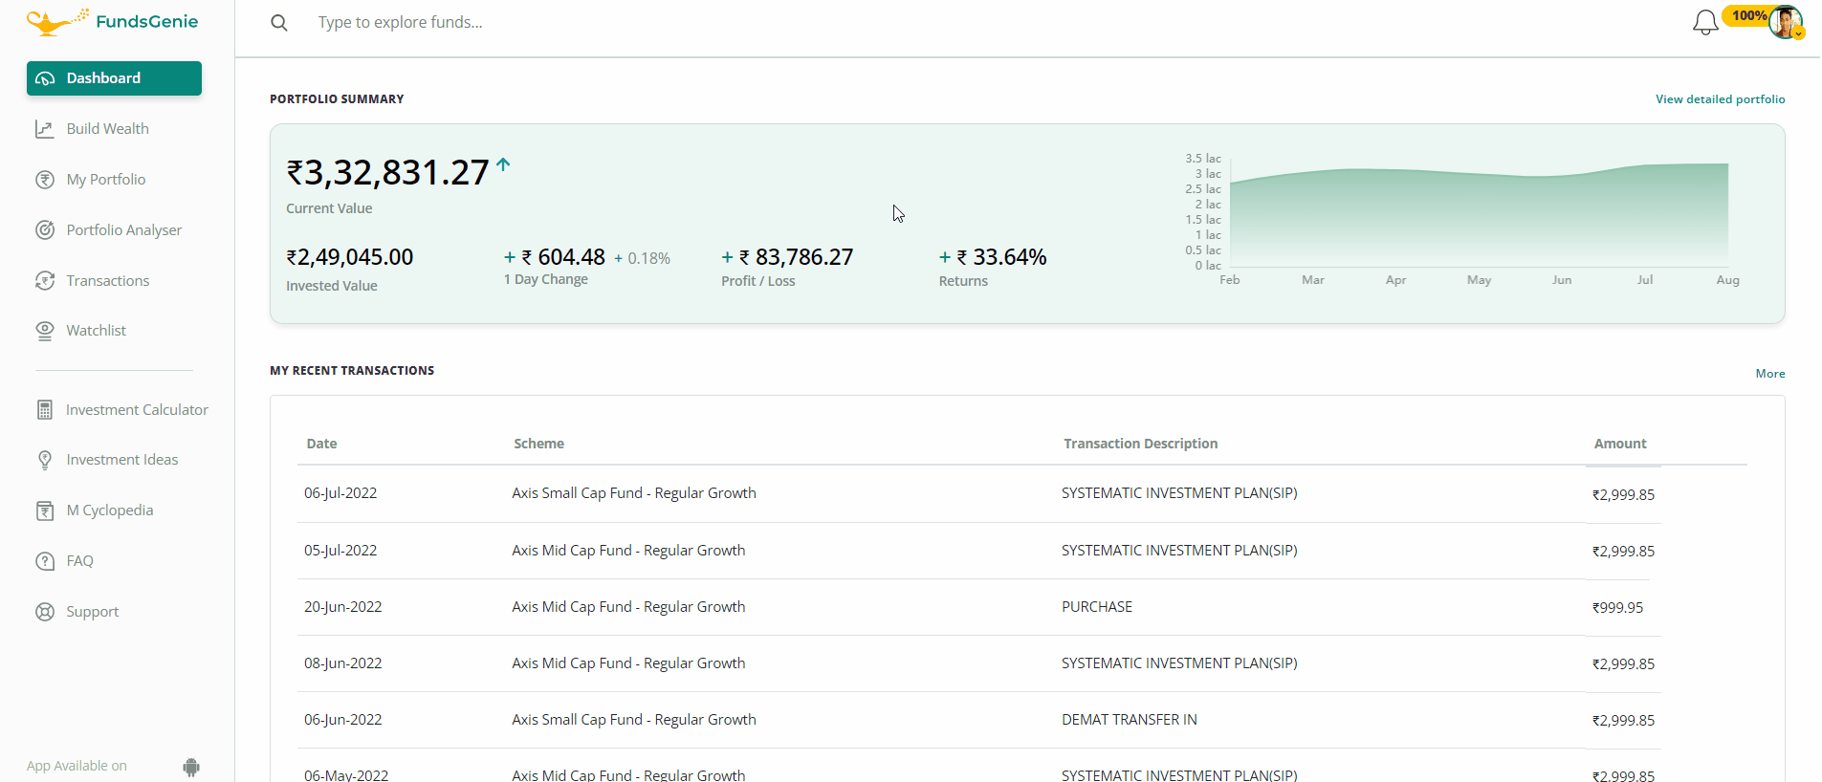The width and height of the screenshot is (1822, 782).
Task: Click the DEMAT TRANSFER IN description
Action: coord(1130,720)
